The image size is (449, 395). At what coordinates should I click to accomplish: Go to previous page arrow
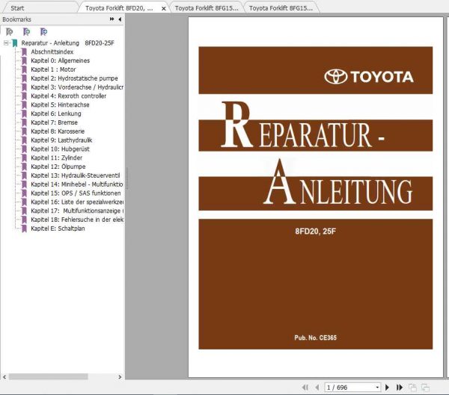coord(317,388)
